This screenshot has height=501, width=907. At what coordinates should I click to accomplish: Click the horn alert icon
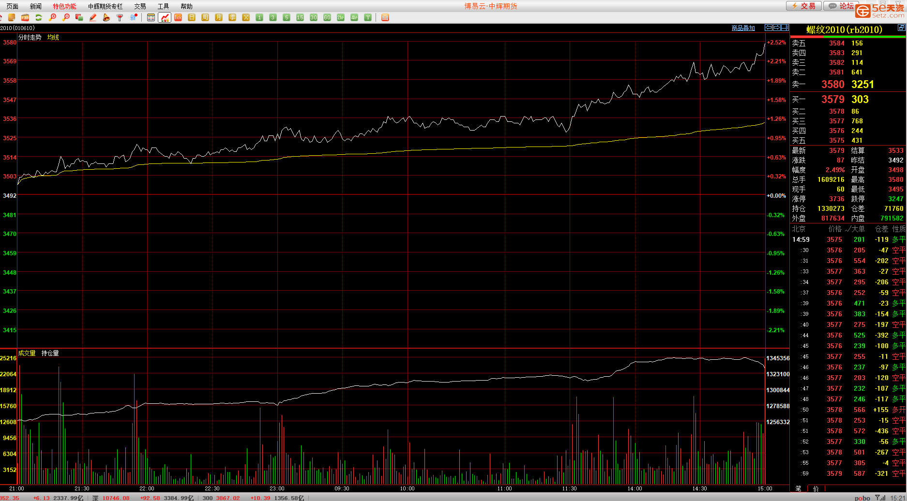(106, 17)
